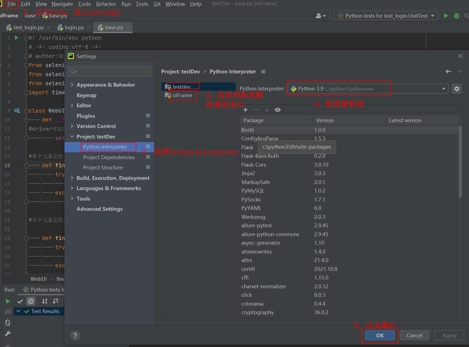
Task: Click the OK button
Action: [380, 335]
